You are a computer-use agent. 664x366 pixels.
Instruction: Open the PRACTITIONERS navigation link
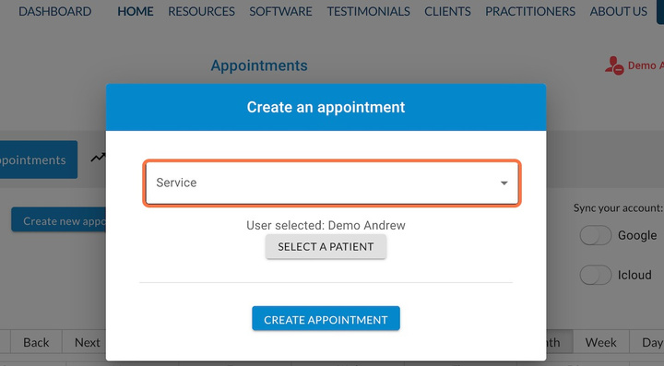pyautogui.click(x=530, y=11)
